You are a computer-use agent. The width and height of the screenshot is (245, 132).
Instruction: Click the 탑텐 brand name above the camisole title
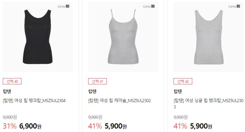(92, 91)
